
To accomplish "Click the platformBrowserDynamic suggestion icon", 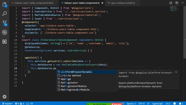I will [x=59, y=72].
